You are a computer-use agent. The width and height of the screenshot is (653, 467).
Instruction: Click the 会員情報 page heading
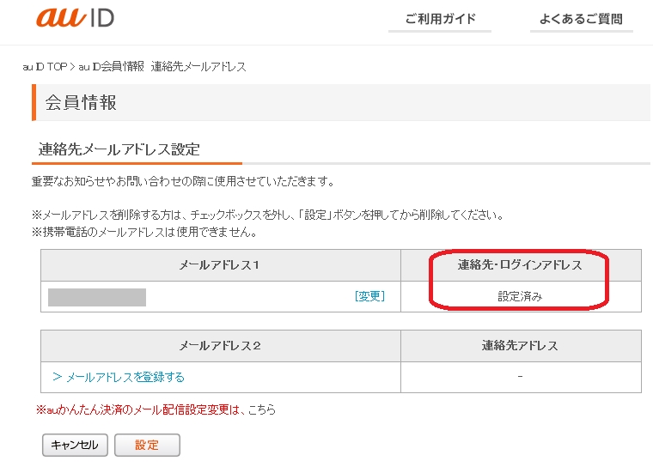point(81,103)
